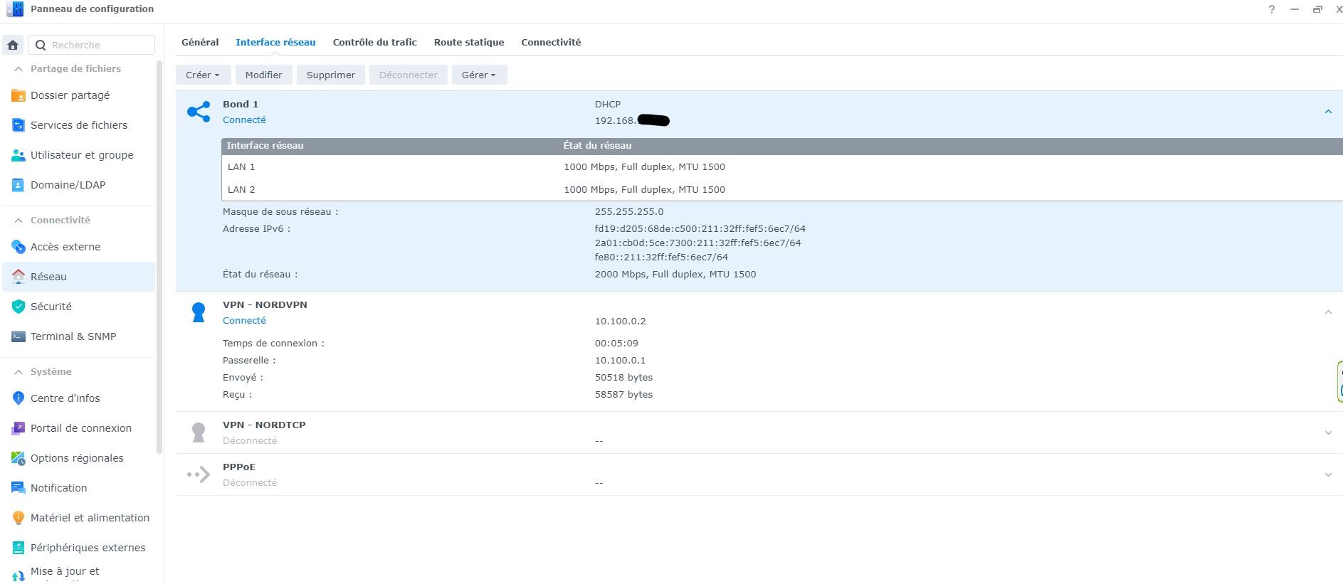This screenshot has width=1343, height=584.
Task: Focus the Recherche search field
Action: (99, 45)
